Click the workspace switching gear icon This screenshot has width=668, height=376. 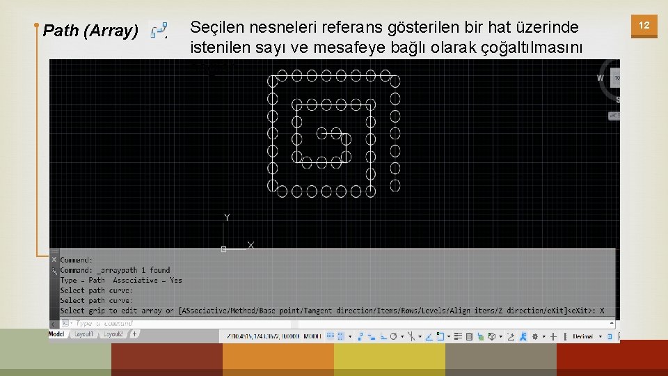point(535,336)
